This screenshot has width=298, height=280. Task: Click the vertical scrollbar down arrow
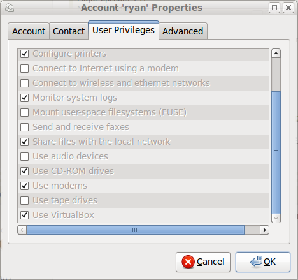tap(276, 218)
